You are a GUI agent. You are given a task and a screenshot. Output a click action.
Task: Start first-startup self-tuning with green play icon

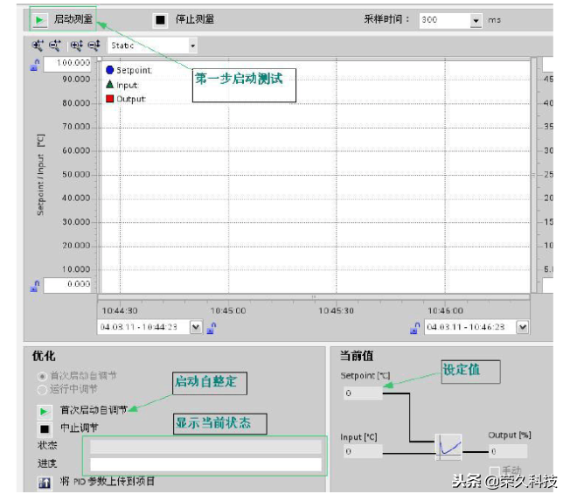[x=43, y=410]
